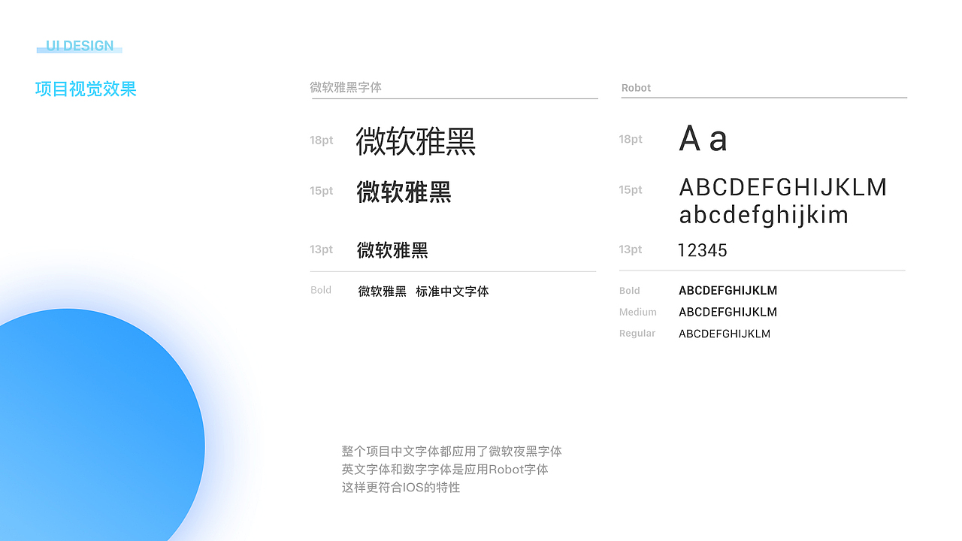The height and width of the screenshot is (541, 962).
Task: Select the 18pt size label
Action: click(x=321, y=140)
